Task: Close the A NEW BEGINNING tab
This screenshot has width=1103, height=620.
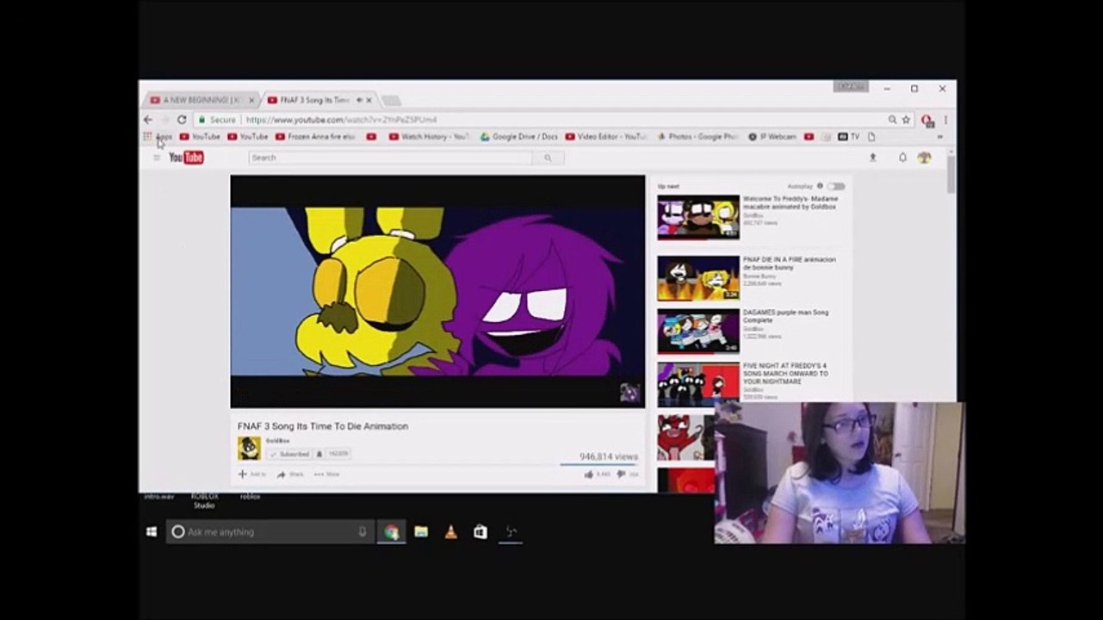Action: [251, 100]
